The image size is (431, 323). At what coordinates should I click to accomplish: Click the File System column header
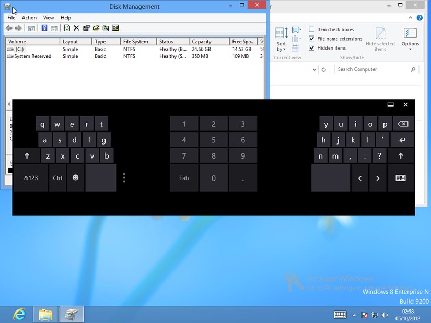tap(138, 41)
